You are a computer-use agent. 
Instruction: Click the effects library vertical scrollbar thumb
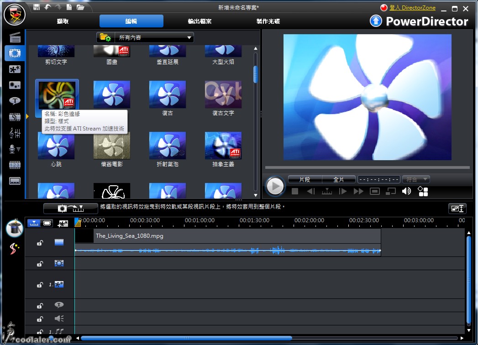tap(256, 74)
